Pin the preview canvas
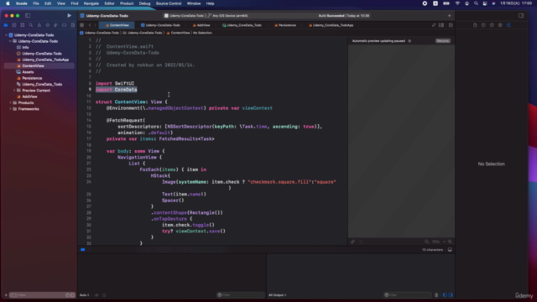Image resolution: width=537 pixels, height=302 pixels. tap(352, 242)
